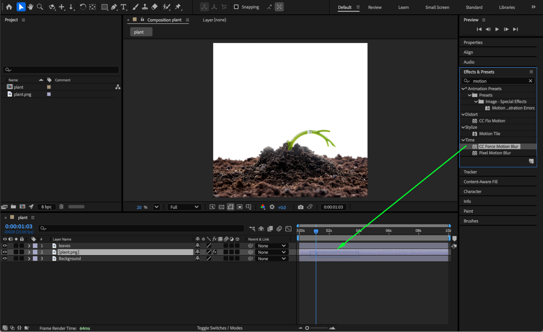Click Toggle Switches / Modes
This screenshot has width=543, height=332.
tap(219, 328)
